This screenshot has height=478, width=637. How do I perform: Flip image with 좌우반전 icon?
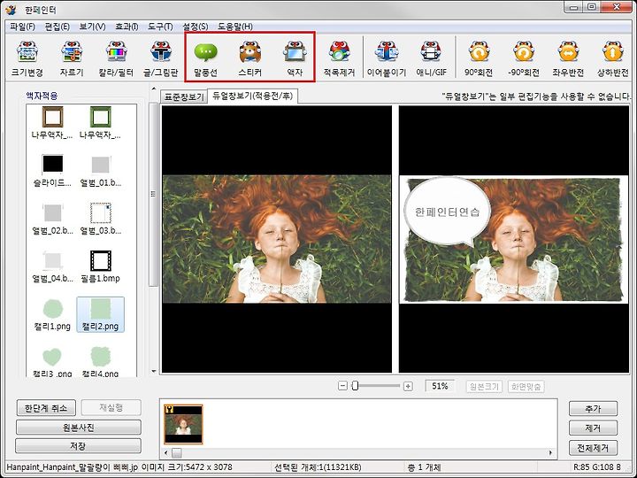click(568, 59)
